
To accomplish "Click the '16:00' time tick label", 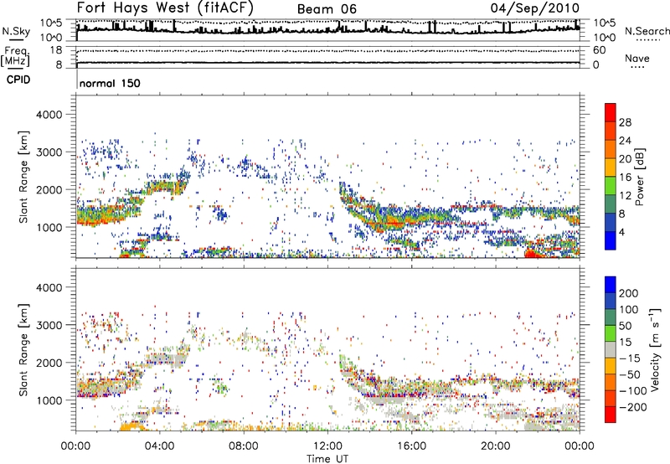I will point(411,446).
